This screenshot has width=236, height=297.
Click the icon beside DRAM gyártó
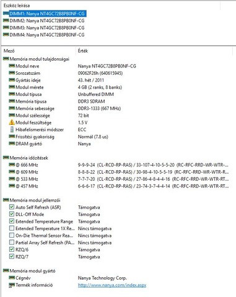tap(12, 144)
